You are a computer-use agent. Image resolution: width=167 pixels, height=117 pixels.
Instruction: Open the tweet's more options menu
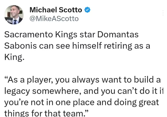pos(163,12)
